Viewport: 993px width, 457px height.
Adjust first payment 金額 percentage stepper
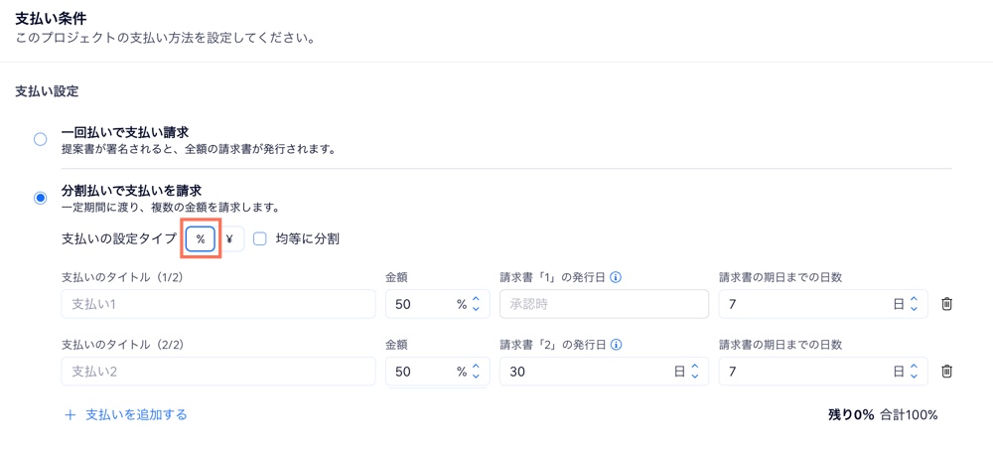click(476, 304)
